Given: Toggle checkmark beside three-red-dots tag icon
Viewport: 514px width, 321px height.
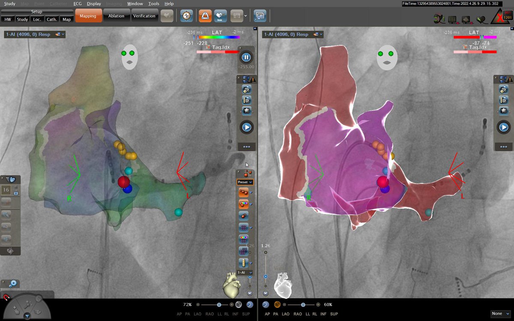Looking at the screenshot, I should coord(251,193).
